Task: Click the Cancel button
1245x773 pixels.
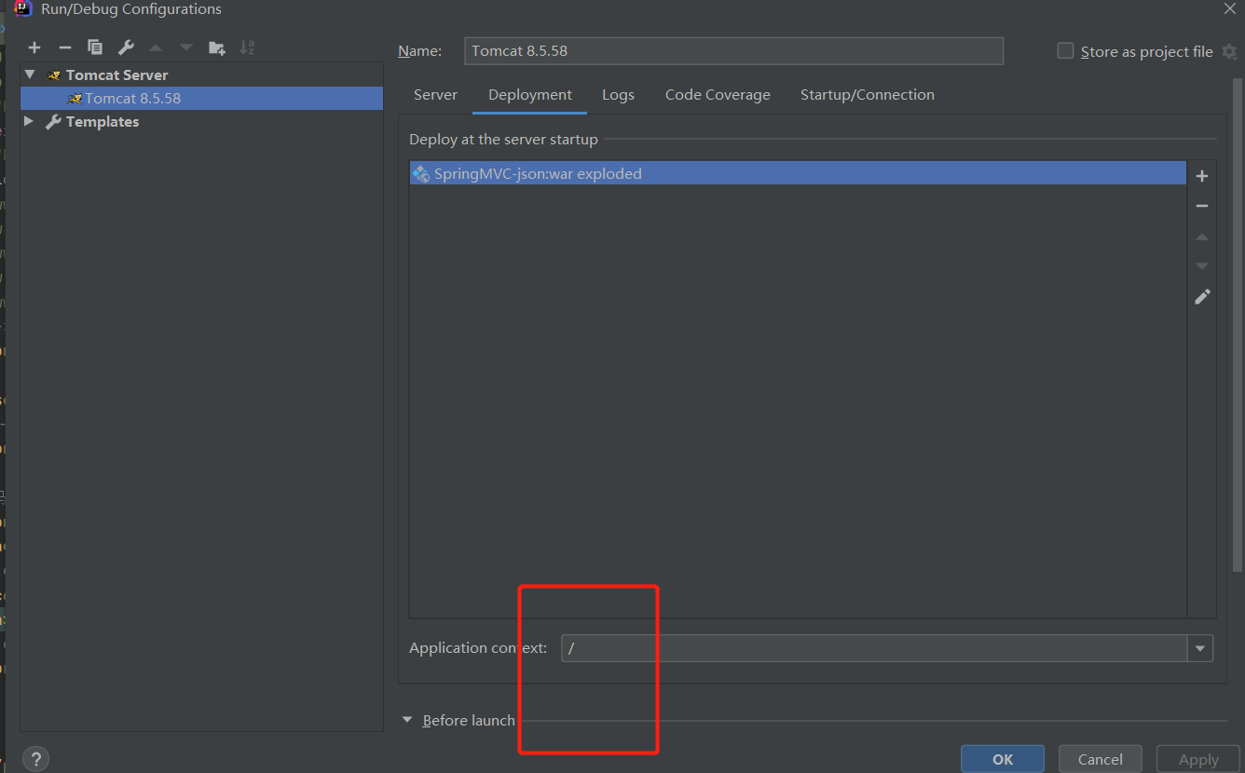Action: coord(1100,759)
